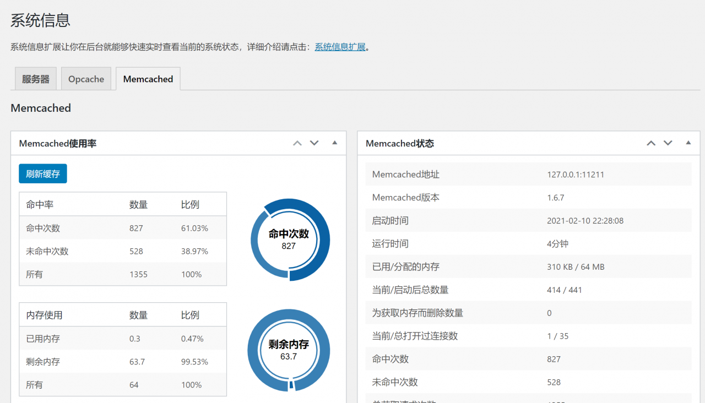The width and height of the screenshot is (705, 403).
Task: Switch to the Opcache tab
Action: [86, 79]
